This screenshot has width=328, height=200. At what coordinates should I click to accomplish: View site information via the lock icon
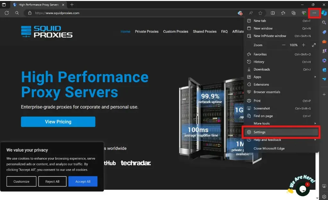click(30, 13)
